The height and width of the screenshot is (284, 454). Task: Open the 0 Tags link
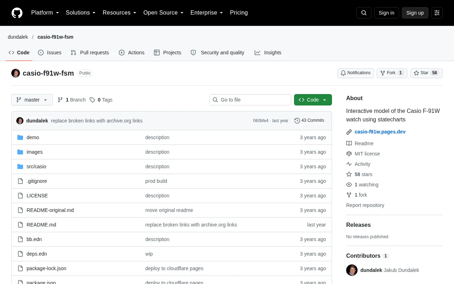point(101,100)
